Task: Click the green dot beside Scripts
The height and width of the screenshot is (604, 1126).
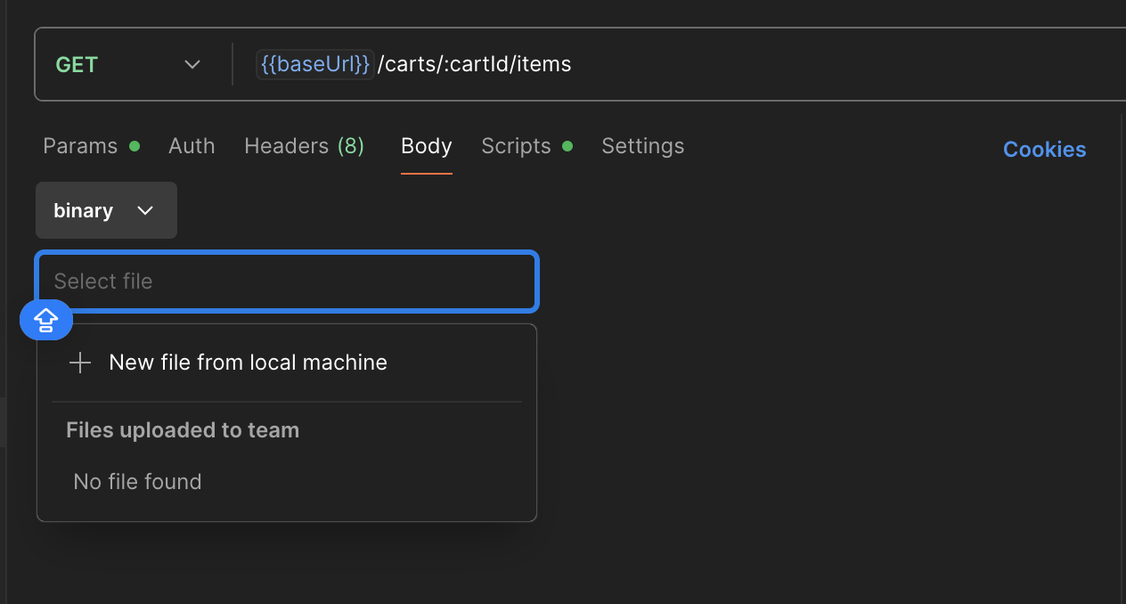Action: (567, 146)
